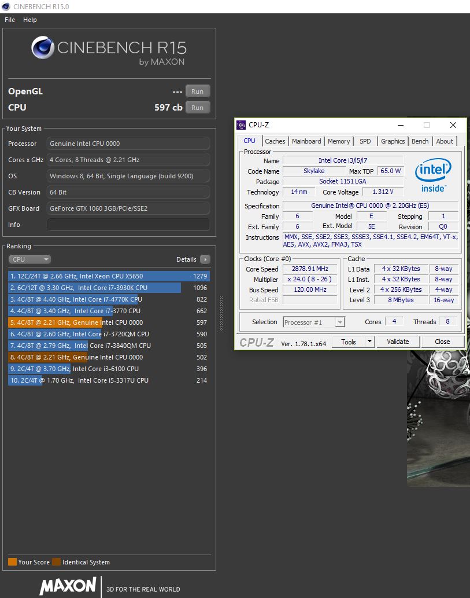
Task: Click the brown Identical System legend swatch
Action: 57,562
